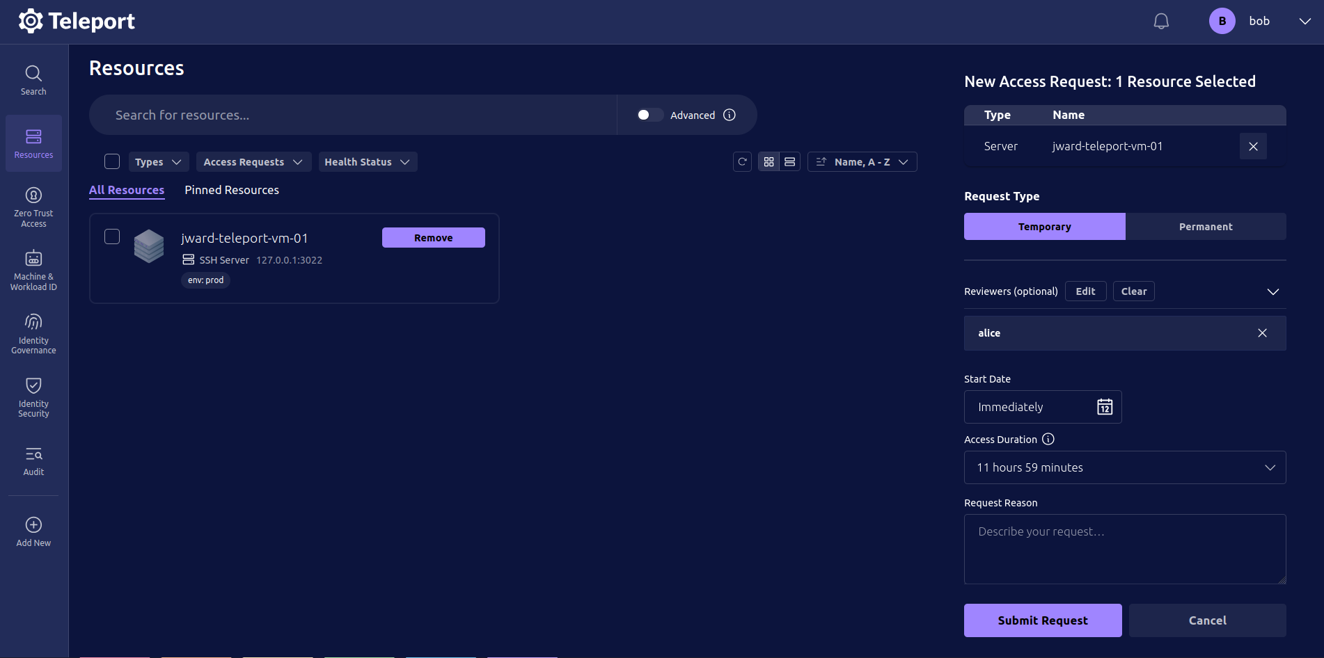The height and width of the screenshot is (658, 1324).
Task: Select Zero Trust Access in the sidebar
Action: [33, 206]
